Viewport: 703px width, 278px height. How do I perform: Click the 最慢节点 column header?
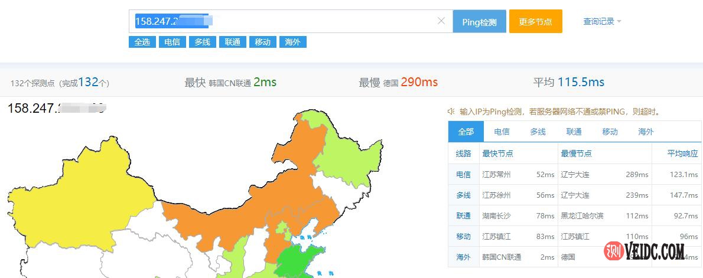click(x=576, y=153)
